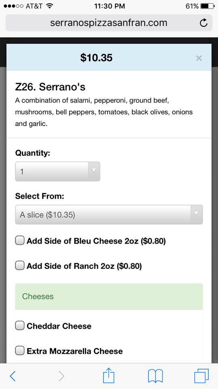The image size is (218, 389).
Task: Open the Quantity dropdown
Action: point(58,171)
